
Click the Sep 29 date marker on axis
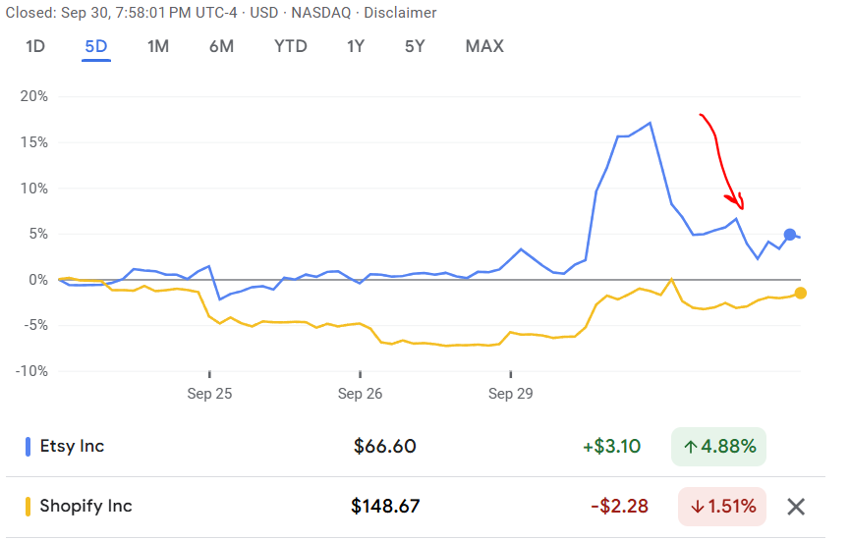[511, 394]
